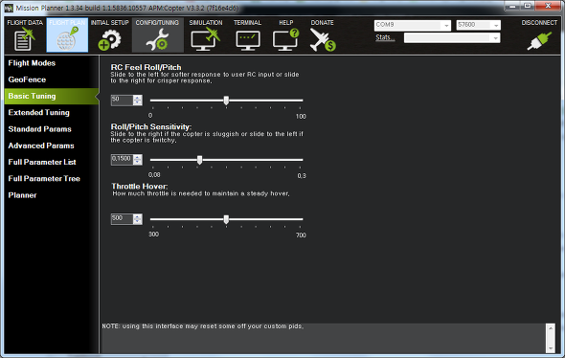Click the 300 label under Throttle Hover slider
This screenshot has height=358, width=565.
[153, 235]
